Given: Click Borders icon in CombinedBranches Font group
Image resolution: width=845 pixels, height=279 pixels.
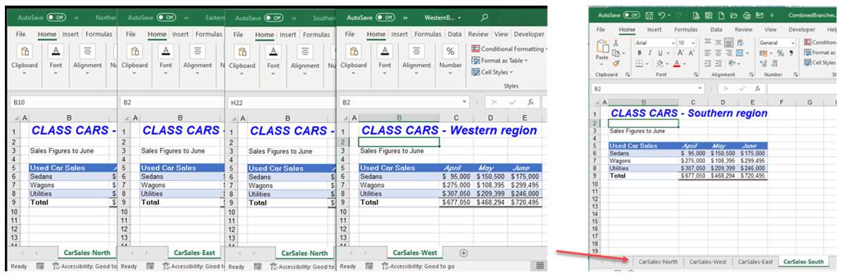Looking at the screenshot, I should click(639, 63).
